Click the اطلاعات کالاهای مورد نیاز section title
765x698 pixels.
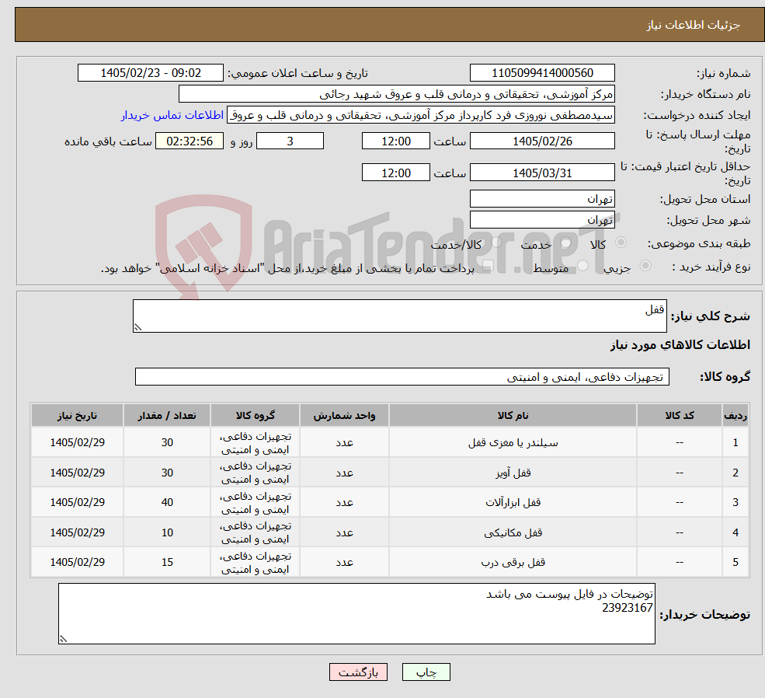tap(680, 344)
